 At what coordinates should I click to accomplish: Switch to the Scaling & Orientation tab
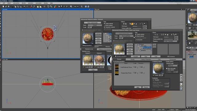tap(146, 59)
